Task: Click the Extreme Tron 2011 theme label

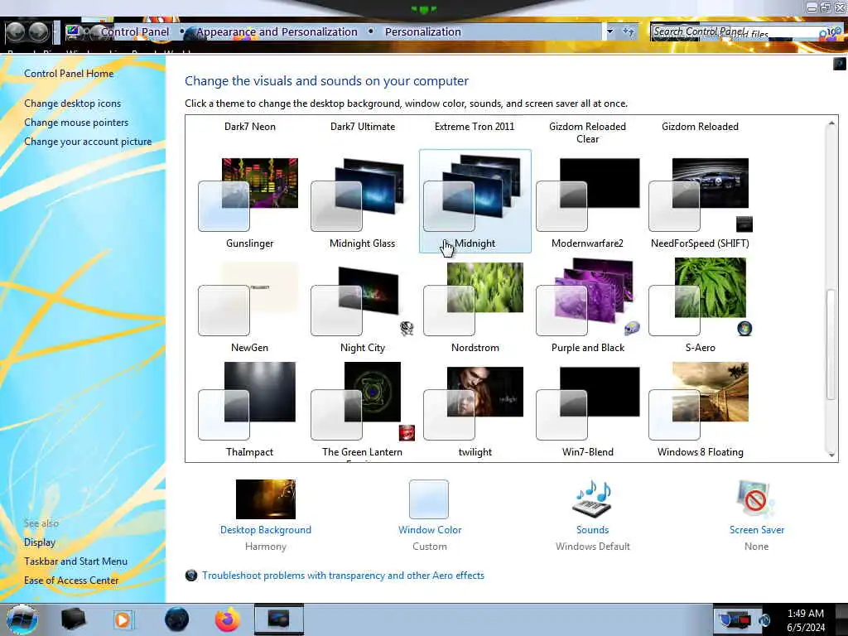Action: coord(475,127)
